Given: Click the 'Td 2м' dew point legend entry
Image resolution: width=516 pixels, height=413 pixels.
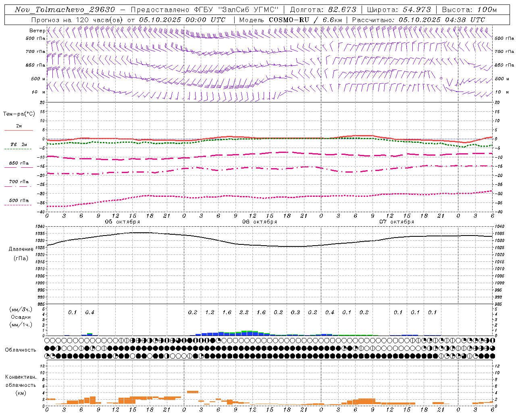Looking at the screenshot, I should 19,144.
